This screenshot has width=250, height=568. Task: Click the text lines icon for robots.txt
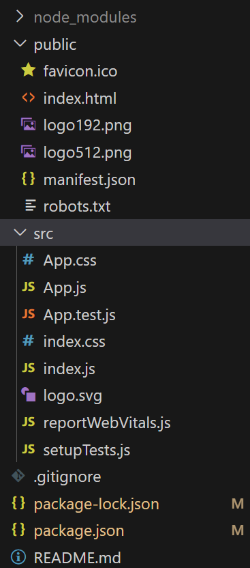[31, 205]
